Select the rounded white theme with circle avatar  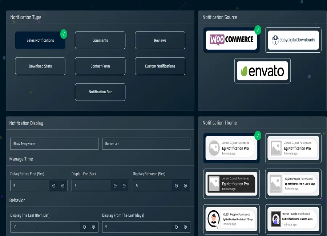[231, 148]
